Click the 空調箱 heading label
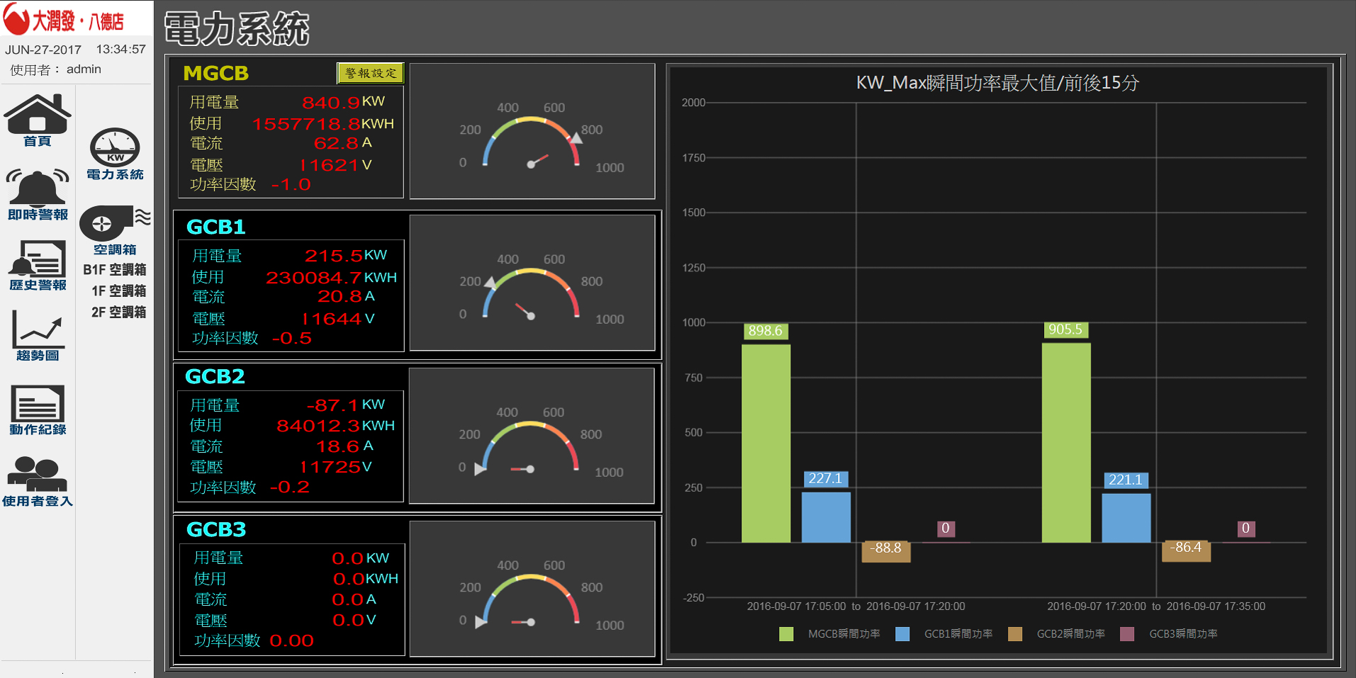 pyautogui.click(x=115, y=249)
